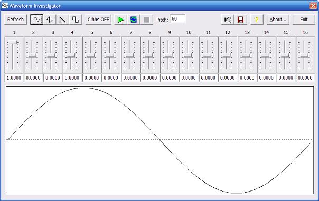
Task: Click the harmonic 14 slider thumb
Action: tap(265, 55)
